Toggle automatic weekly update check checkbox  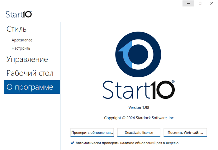(72, 143)
